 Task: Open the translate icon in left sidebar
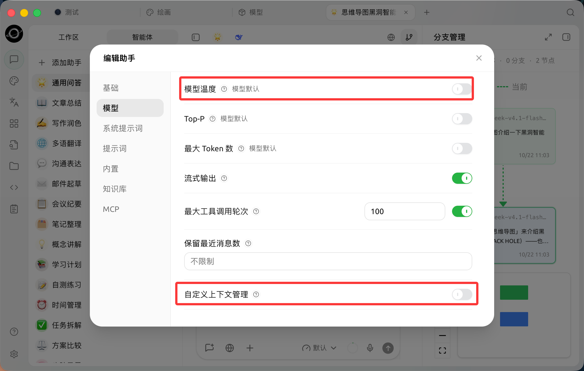point(14,102)
